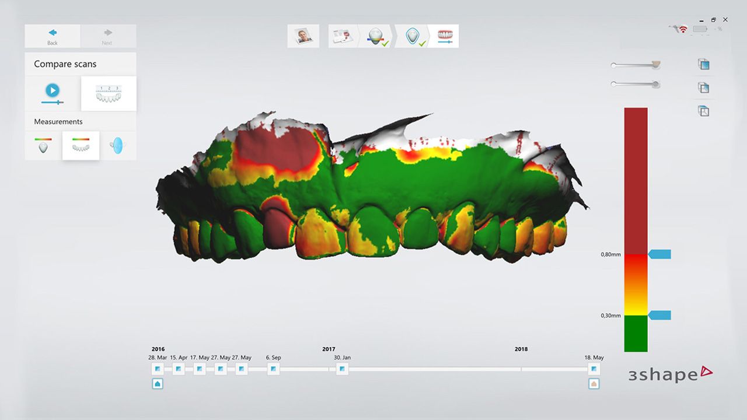Select full arch color map measurement

pos(81,145)
